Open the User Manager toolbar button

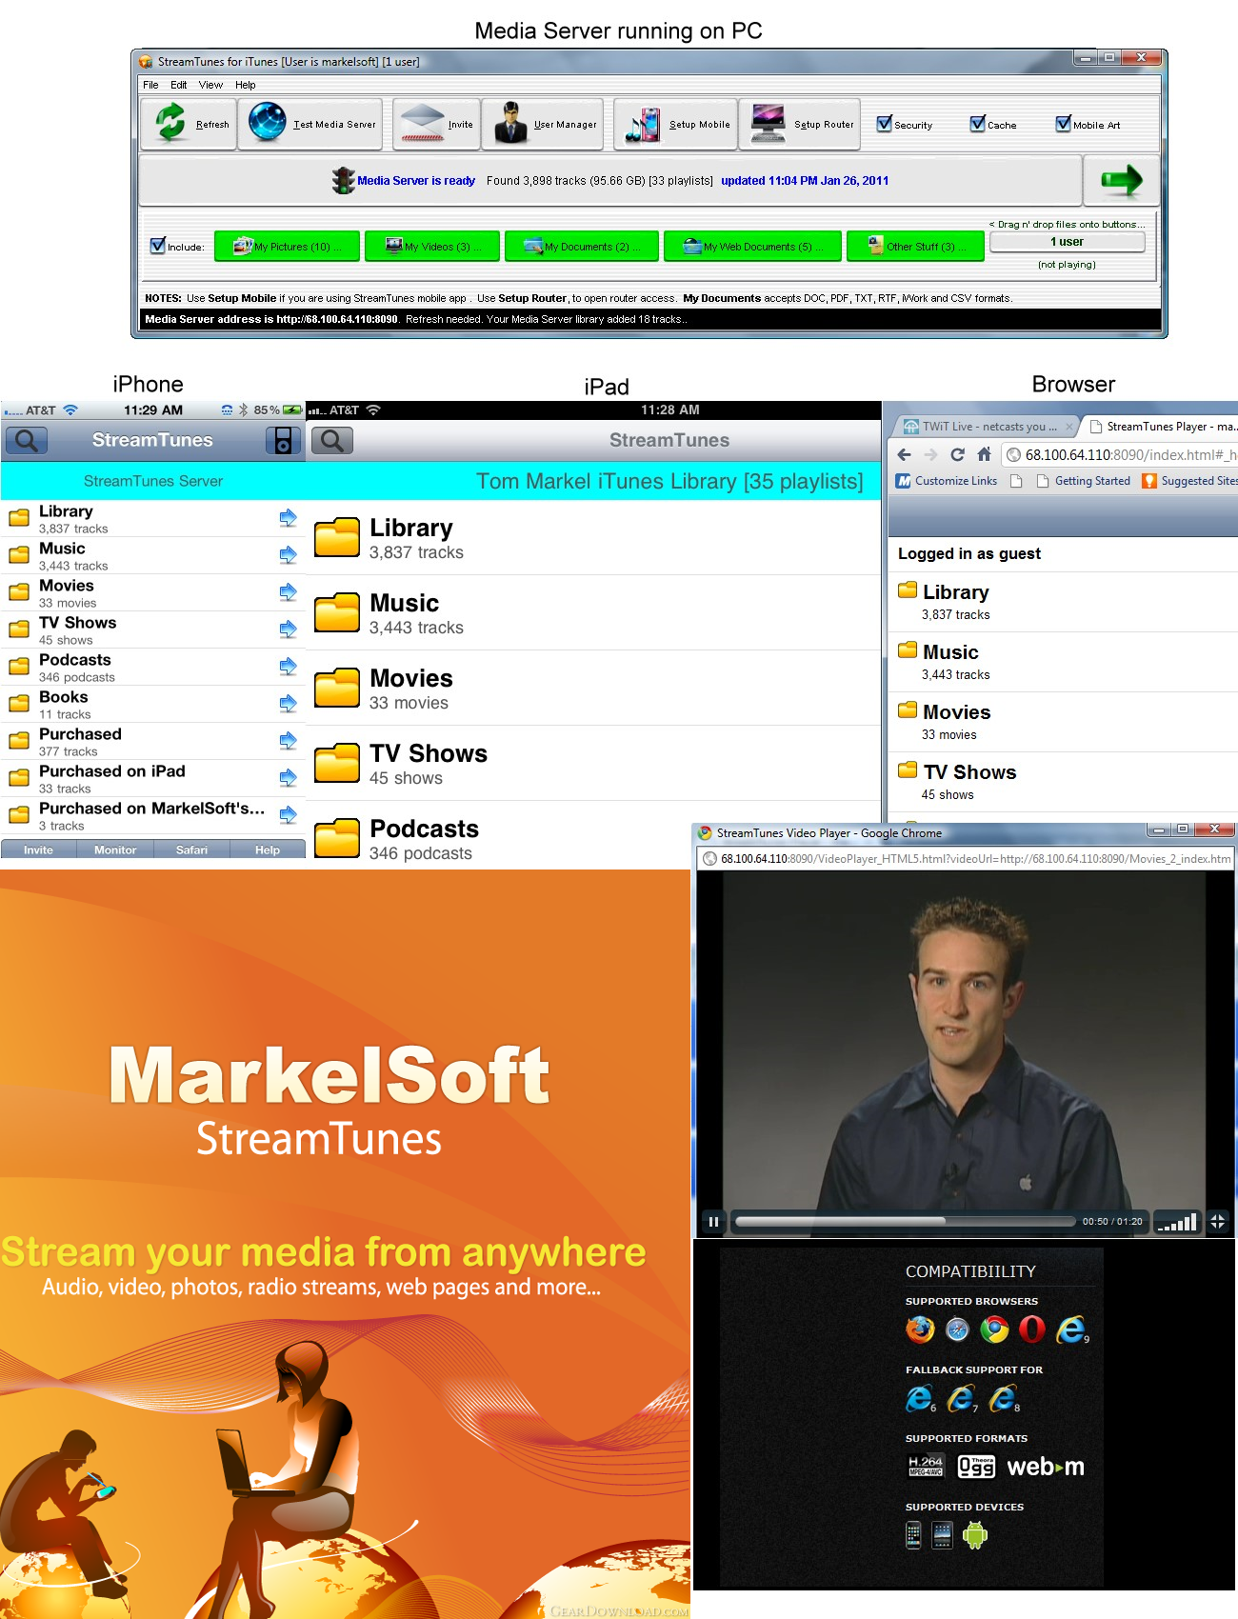[543, 124]
